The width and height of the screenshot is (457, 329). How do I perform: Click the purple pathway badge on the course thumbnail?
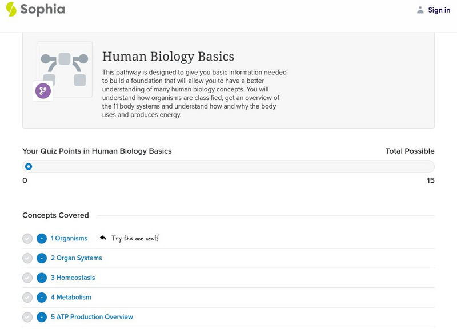(42, 90)
